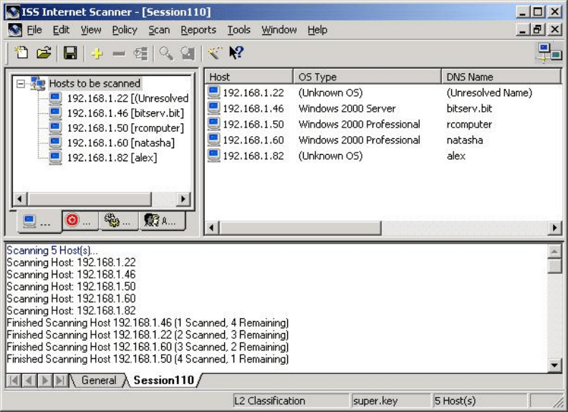The height and width of the screenshot is (412, 568).
Task: Click the 5 Host(s) status bar entry
Action: coord(480,401)
